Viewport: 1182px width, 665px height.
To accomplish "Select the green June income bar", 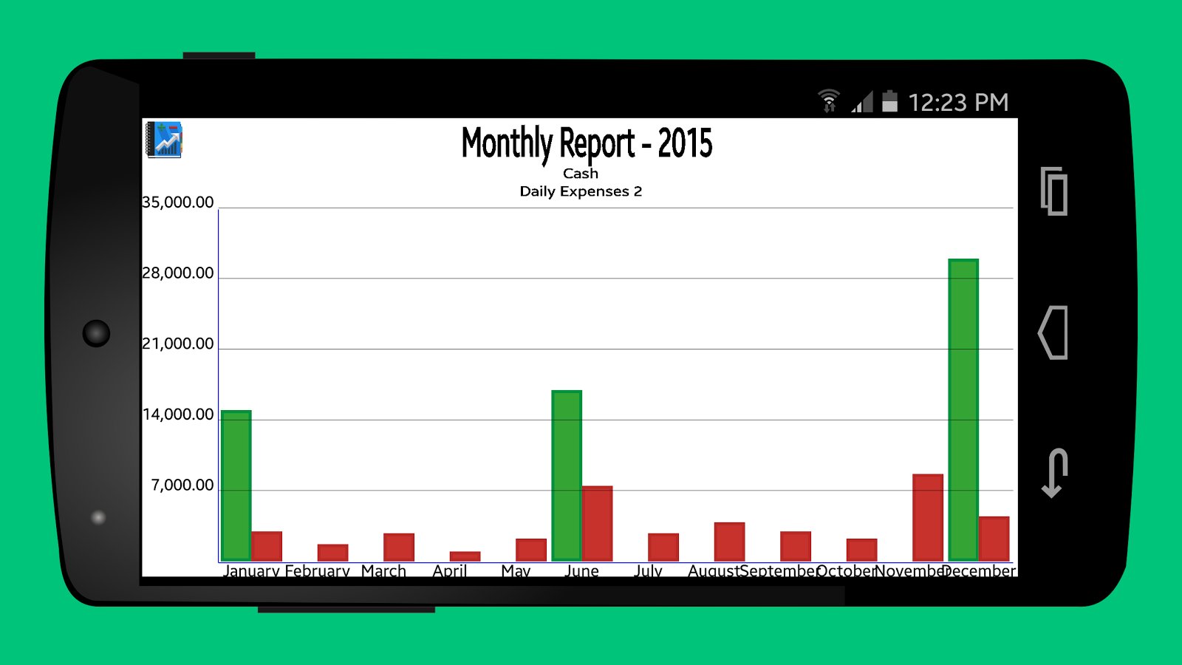I will (x=567, y=475).
